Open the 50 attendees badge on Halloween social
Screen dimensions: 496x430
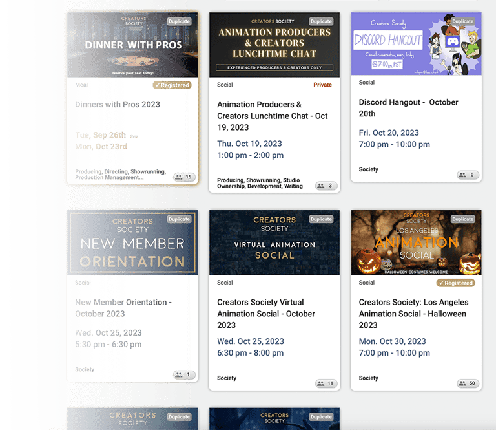point(468,383)
